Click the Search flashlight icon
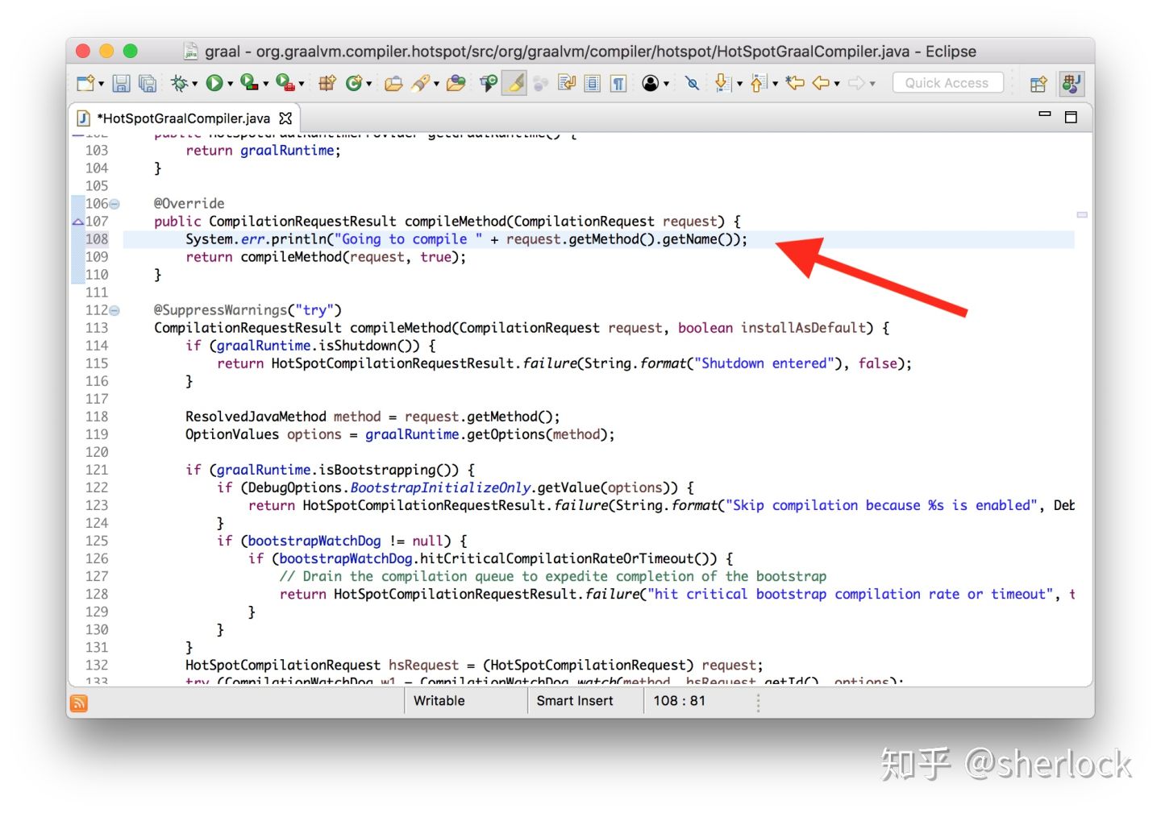 [420, 83]
